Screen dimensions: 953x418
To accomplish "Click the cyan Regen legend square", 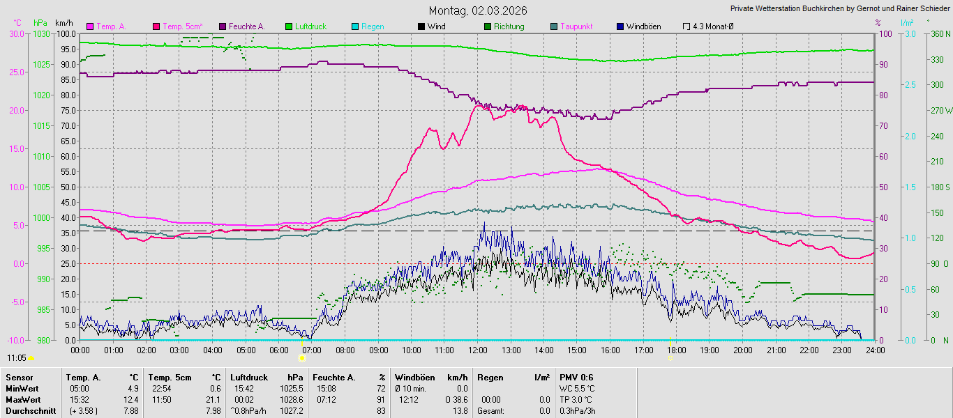I will click(355, 26).
